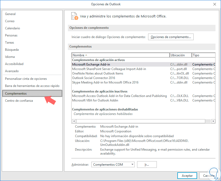The image size is (221, 181).
Task: Click the C:\...ttnOL.dll location cell
Action: click(179, 73)
